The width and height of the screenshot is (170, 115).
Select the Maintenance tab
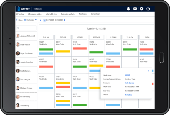click(x=83, y=14)
